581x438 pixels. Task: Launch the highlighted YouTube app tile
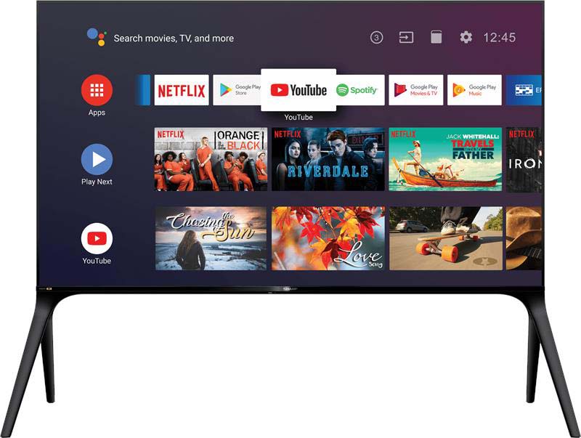[x=298, y=89]
